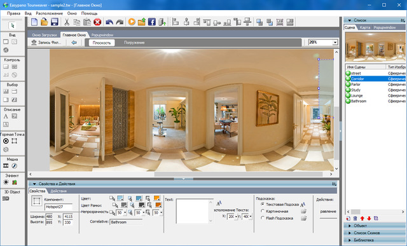This screenshot has height=246, width=407.
Task: Open the text position Y dropdown
Action: point(251,216)
